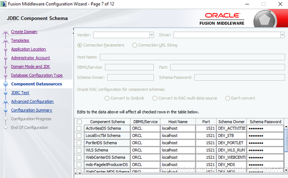Image resolution: width=288 pixels, height=178 pixels.
Task: Go to the Templates step
Action: pos(20,40)
